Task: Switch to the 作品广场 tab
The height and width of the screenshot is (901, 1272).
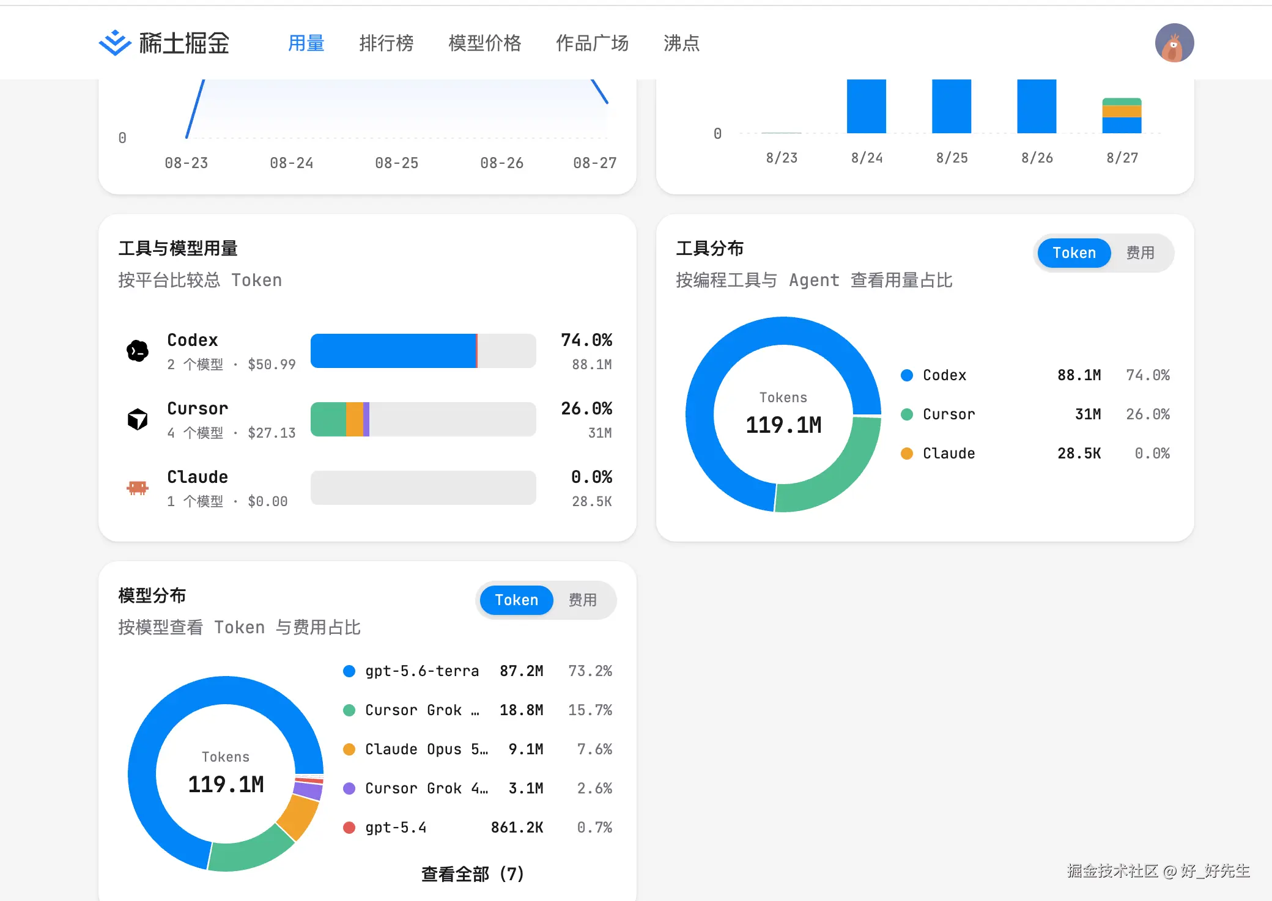Action: pos(593,43)
